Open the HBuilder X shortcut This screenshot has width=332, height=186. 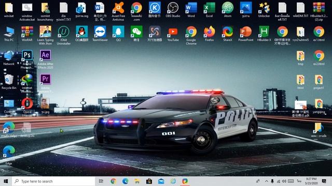(264, 32)
